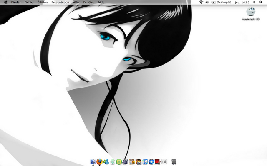Expand the battery status (Rechargée) menu
The height and width of the screenshot is (166, 267).
click(x=221, y=2)
